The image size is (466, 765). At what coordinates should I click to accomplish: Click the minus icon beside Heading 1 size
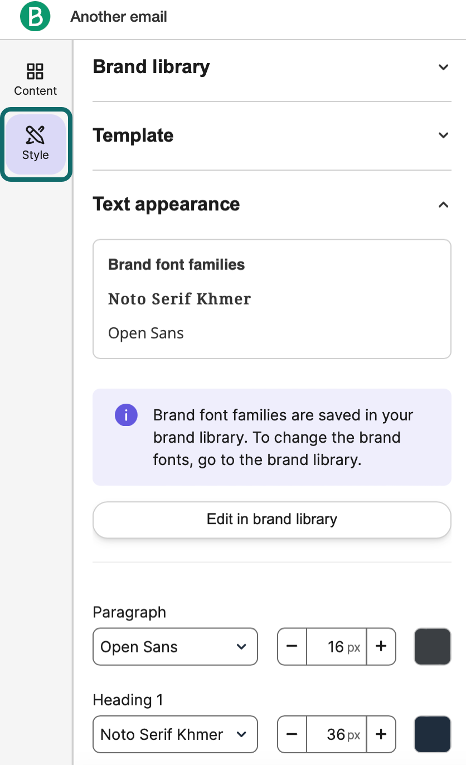point(292,734)
